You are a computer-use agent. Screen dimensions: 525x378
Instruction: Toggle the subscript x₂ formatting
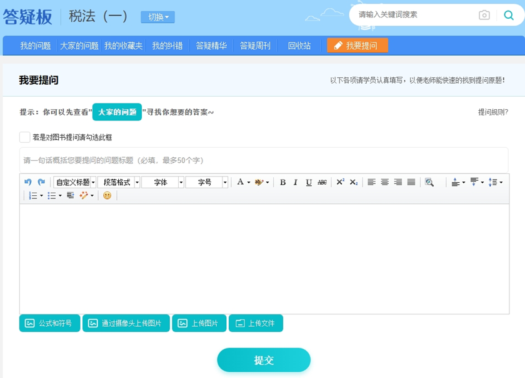[x=352, y=182]
